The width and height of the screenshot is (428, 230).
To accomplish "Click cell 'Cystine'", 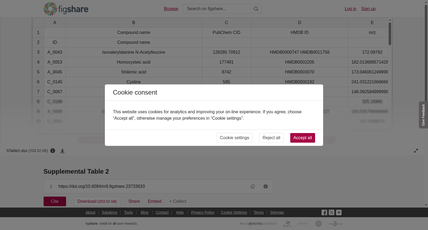I will pos(134,81).
